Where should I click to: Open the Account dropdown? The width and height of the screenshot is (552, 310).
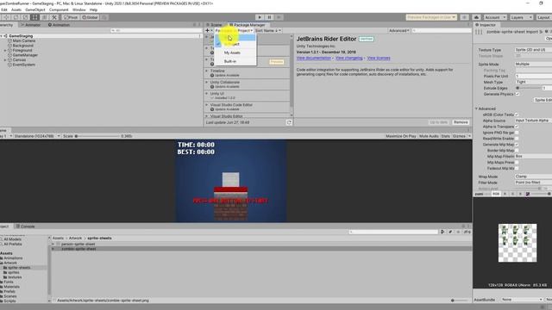tap(494, 17)
